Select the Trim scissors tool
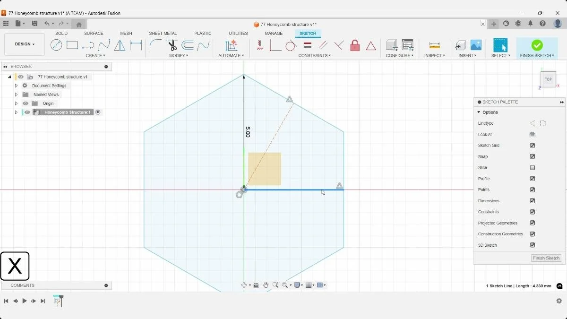Viewport: 567px width, 319px height. click(x=172, y=45)
